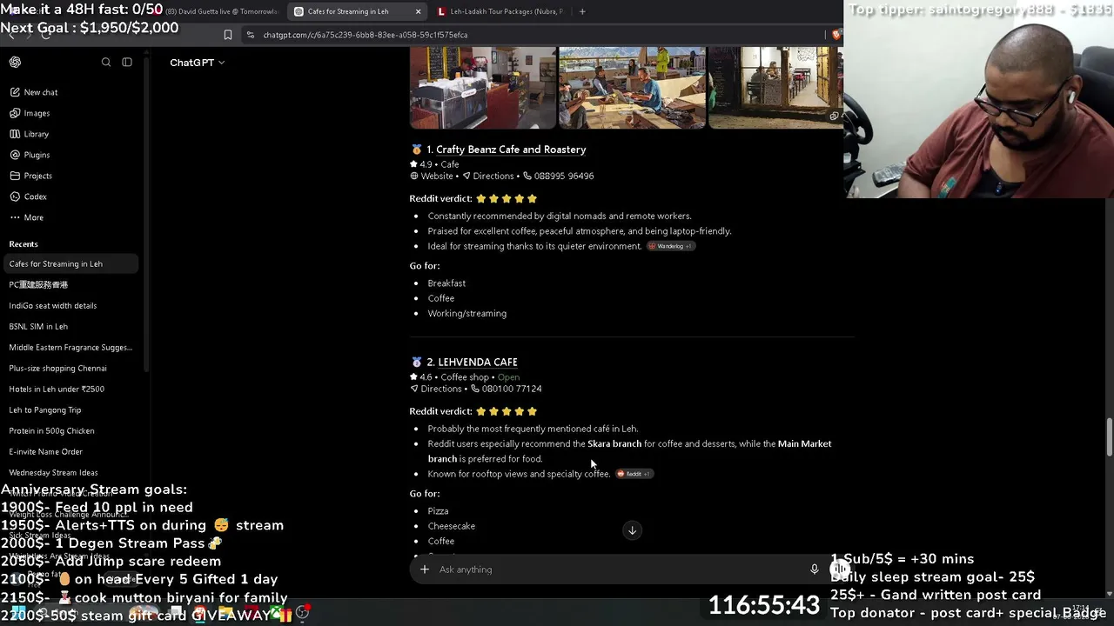Click the Skara branch bold text

pos(614,443)
